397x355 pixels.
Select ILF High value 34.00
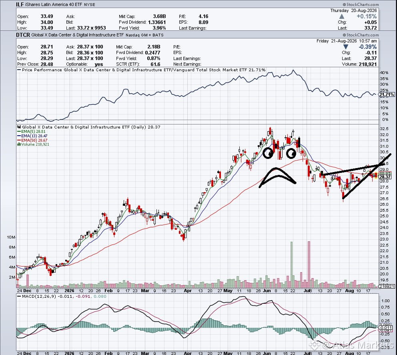[47, 22]
